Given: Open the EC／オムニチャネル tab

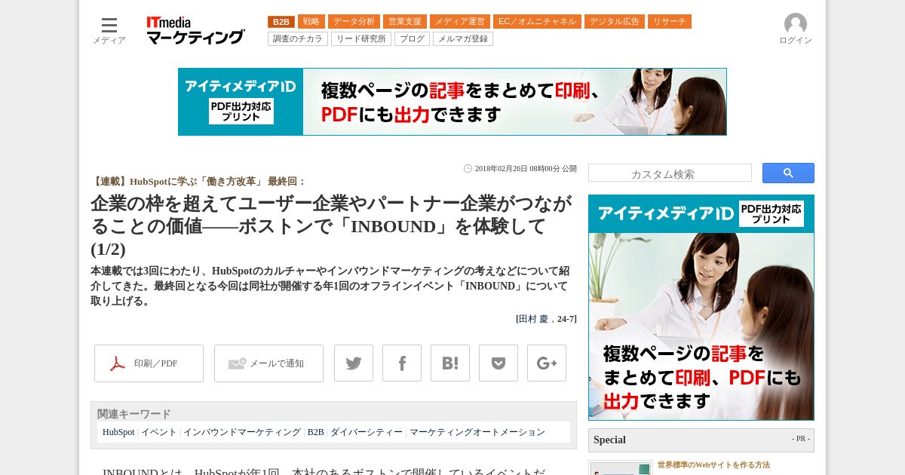Looking at the screenshot, I should (537, 22).
